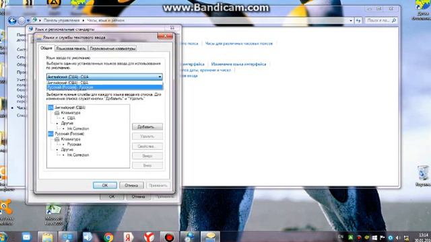Click the greyed Удалить button

point(147,136)
